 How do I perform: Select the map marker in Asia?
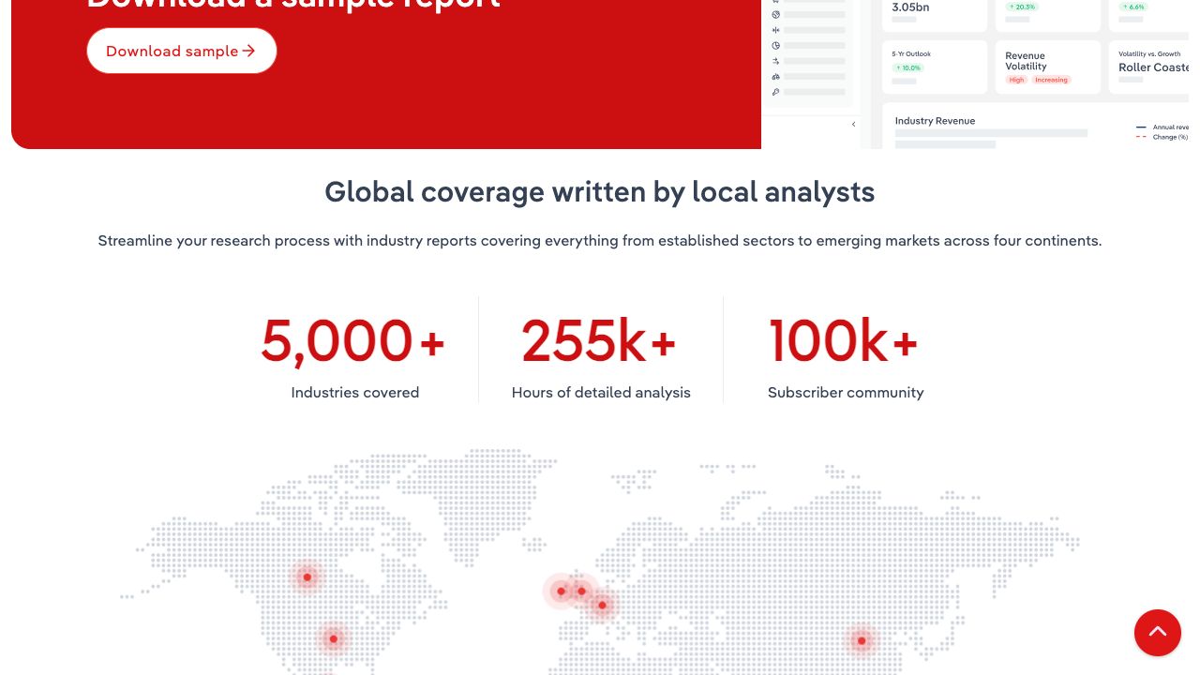tap(862, 641)
